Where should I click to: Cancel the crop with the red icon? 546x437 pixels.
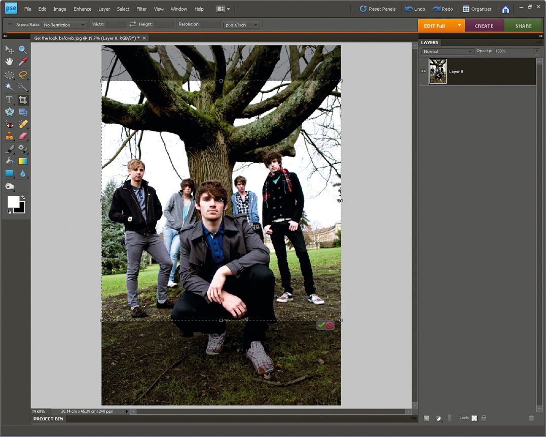(330, 325)
